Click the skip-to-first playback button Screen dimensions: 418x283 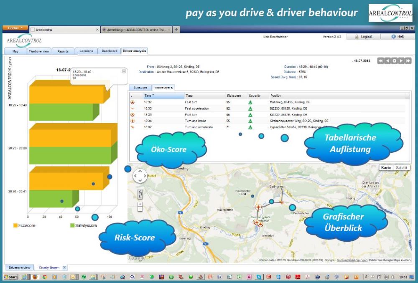pyautogui.click(x=381, y=61)
